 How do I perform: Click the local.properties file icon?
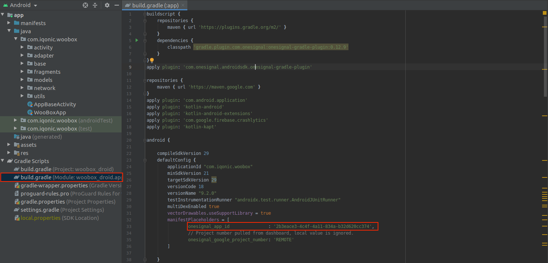point(17,218)
